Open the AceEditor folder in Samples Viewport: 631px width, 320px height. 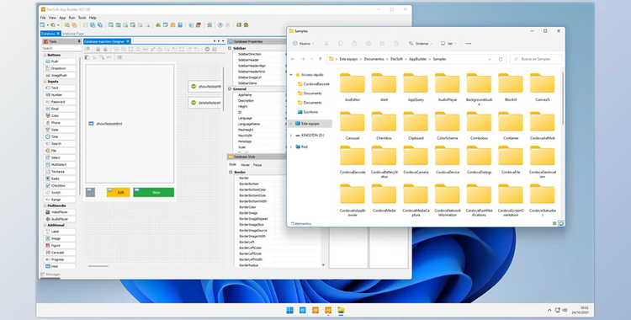tap(353, 87)
